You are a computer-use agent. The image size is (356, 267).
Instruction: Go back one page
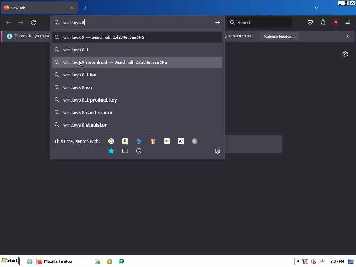pos(8,23)
